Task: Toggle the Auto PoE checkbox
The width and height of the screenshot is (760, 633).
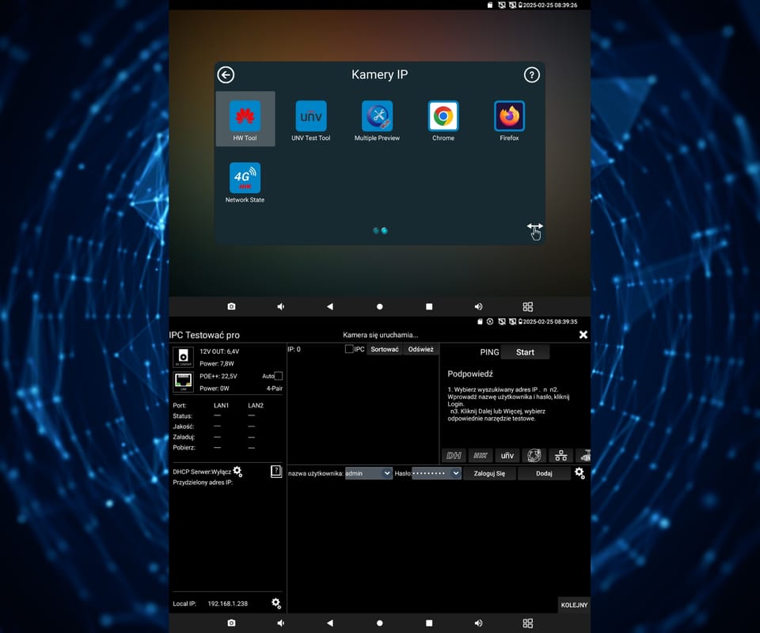Action: [278, 376]
